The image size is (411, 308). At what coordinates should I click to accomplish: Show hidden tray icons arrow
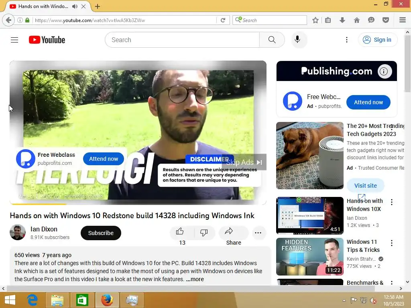point(344,300)
